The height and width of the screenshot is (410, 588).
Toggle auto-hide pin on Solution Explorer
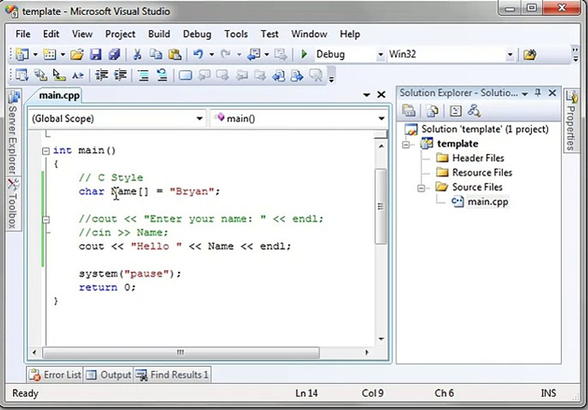538,93
